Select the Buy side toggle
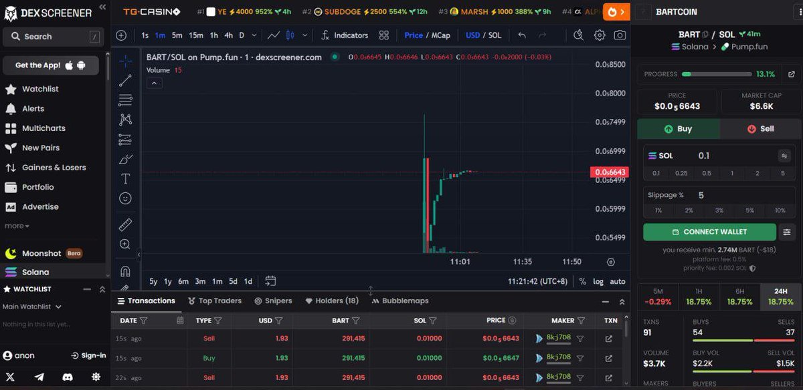803x390 pixels. tap(679, 129)
